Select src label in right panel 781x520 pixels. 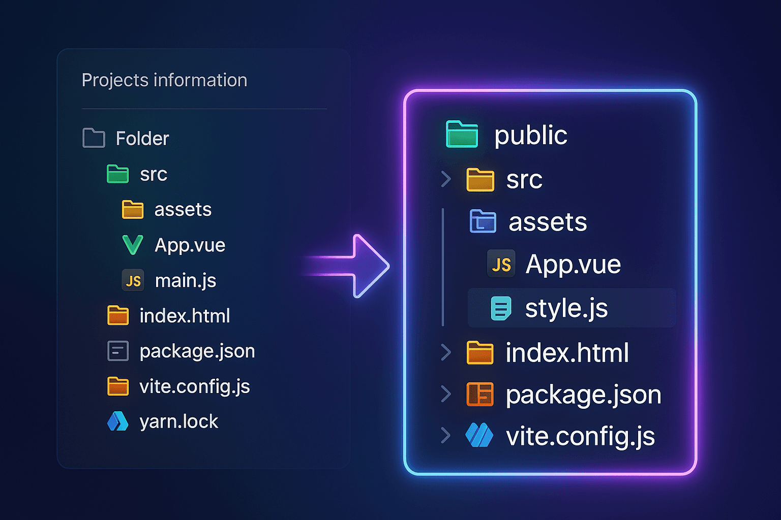tap(524, 180)
